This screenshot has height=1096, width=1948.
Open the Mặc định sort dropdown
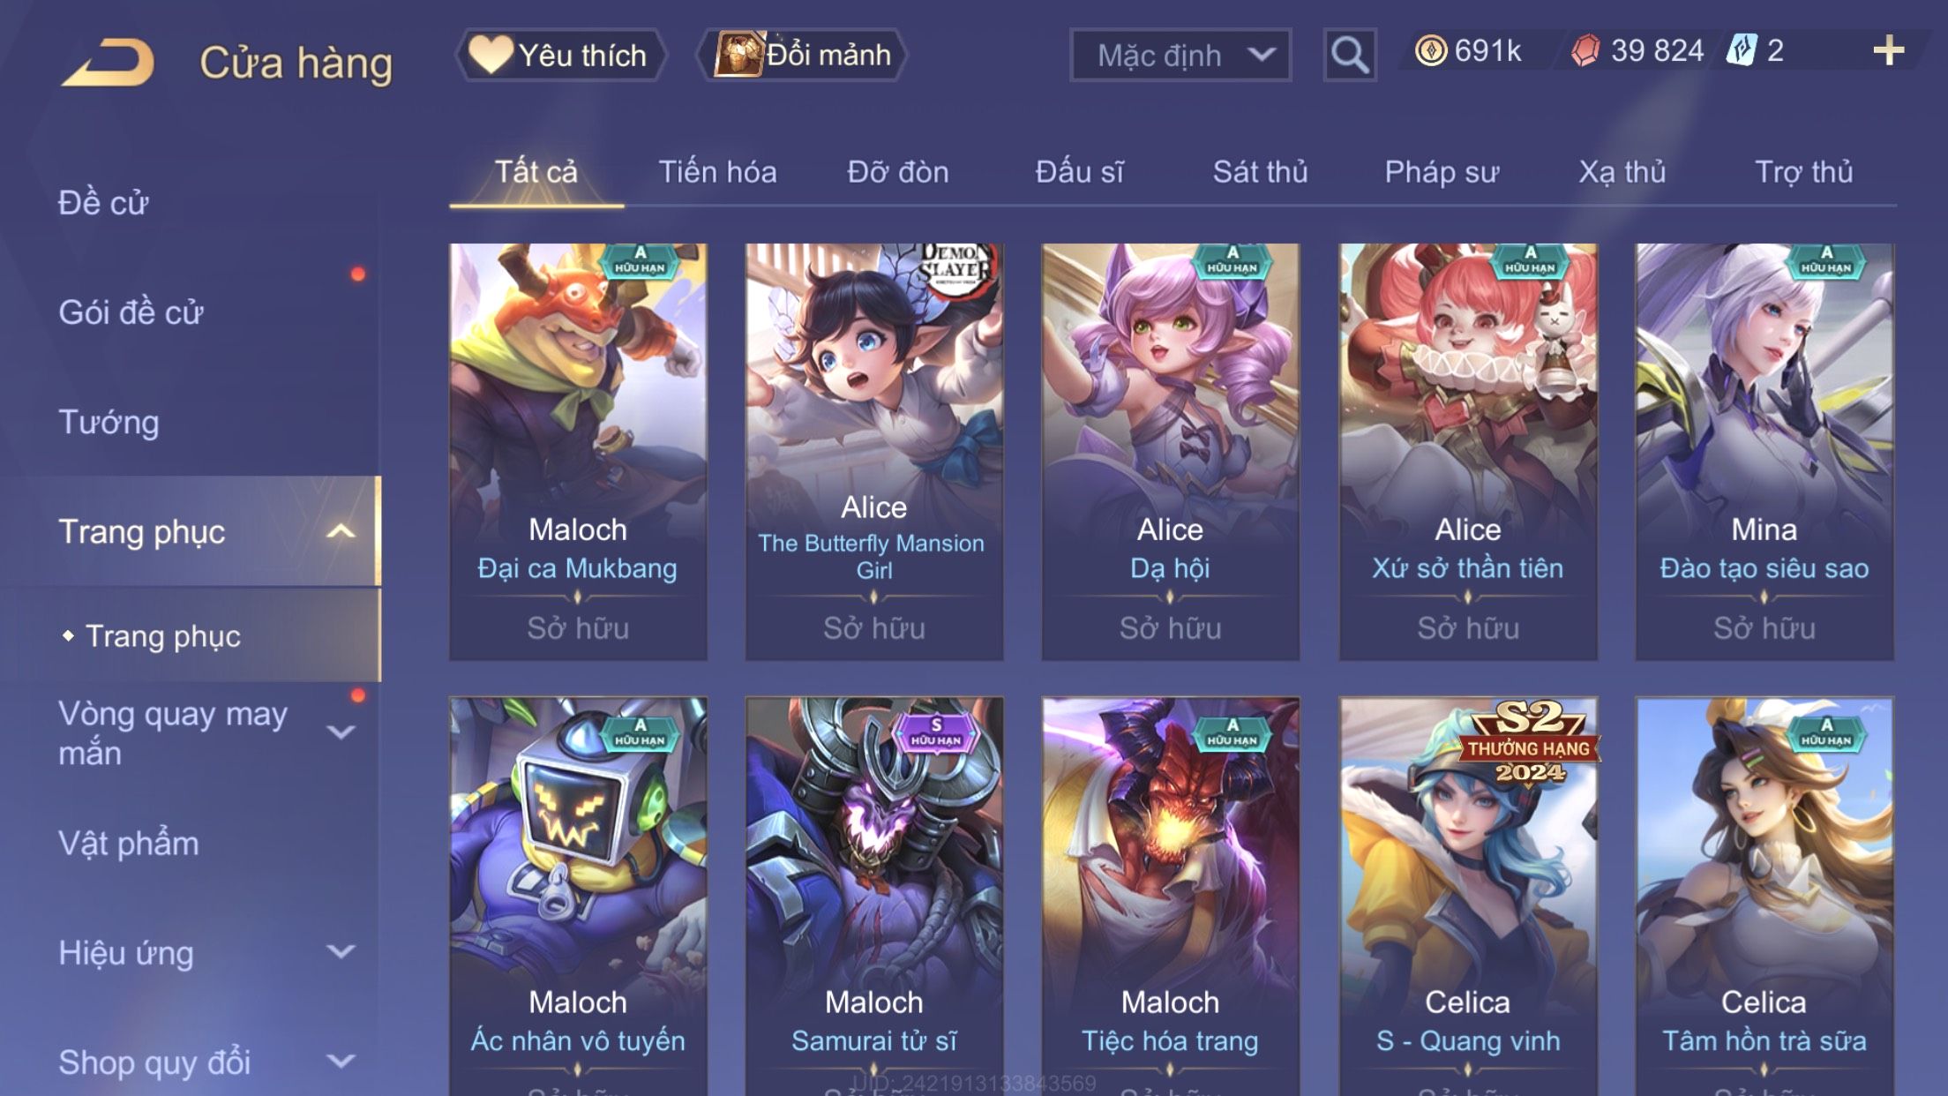(1180, 55)
